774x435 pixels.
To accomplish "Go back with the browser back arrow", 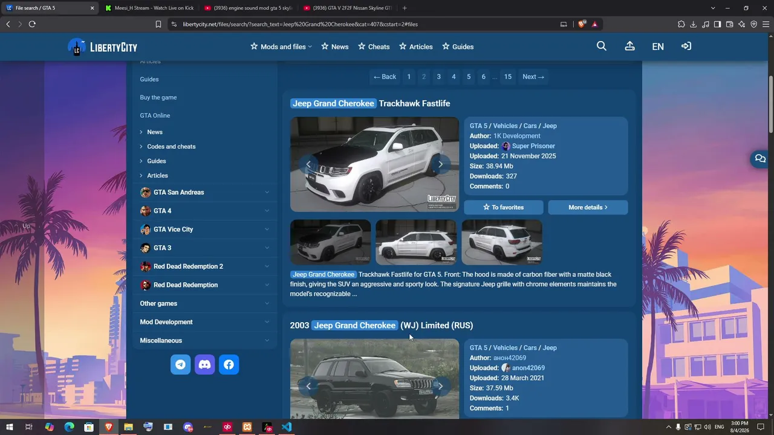I will pyautogui.click(x=8, y=24).
